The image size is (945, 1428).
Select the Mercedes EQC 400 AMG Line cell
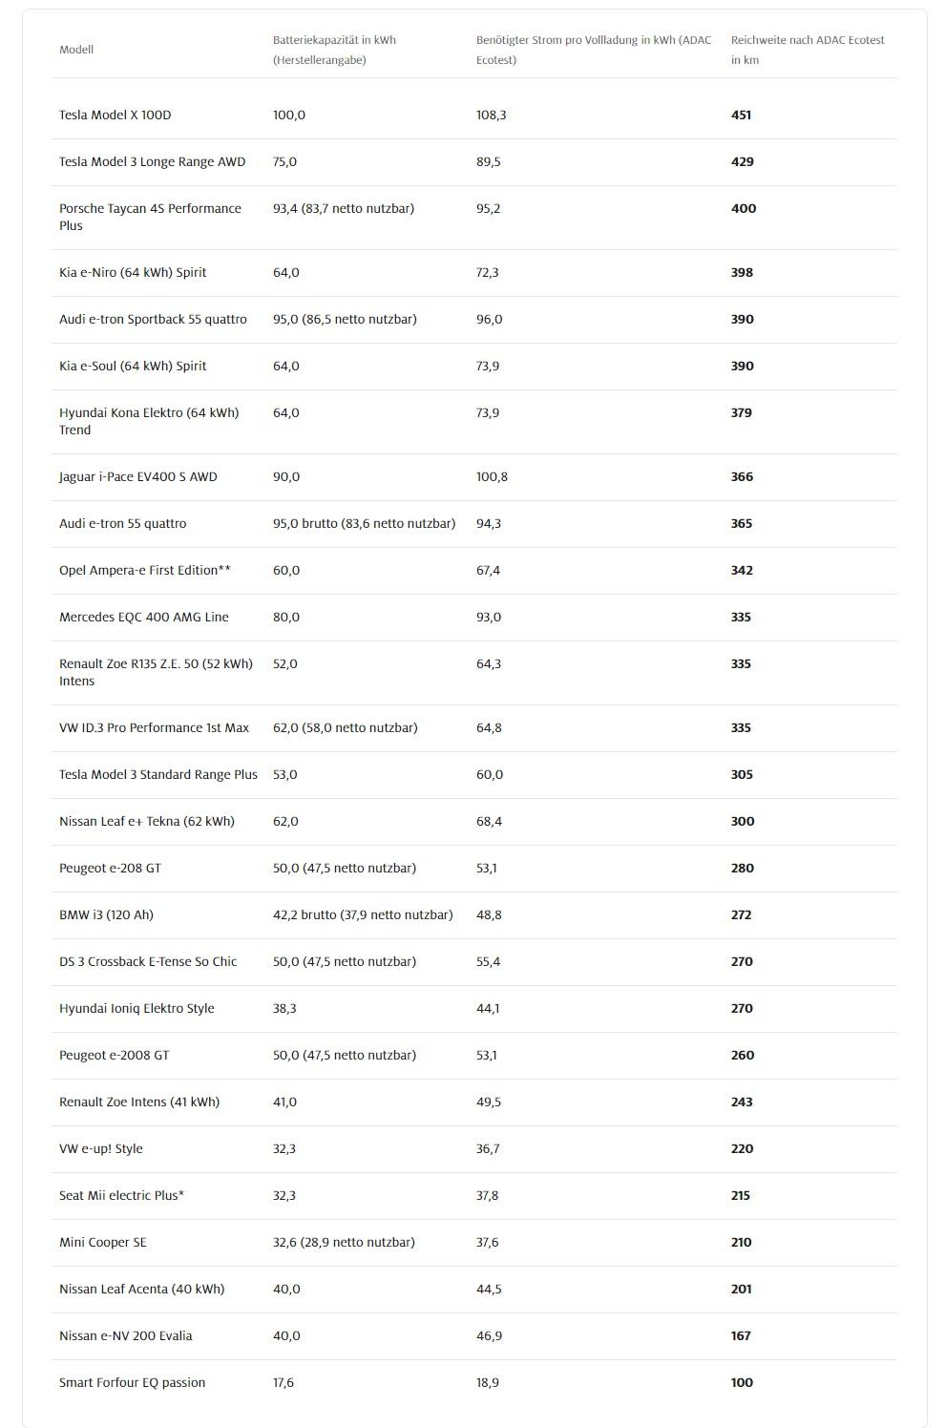pyautogui.click(x=144, y=617)
